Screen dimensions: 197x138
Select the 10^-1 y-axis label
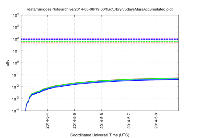point(15,75)
